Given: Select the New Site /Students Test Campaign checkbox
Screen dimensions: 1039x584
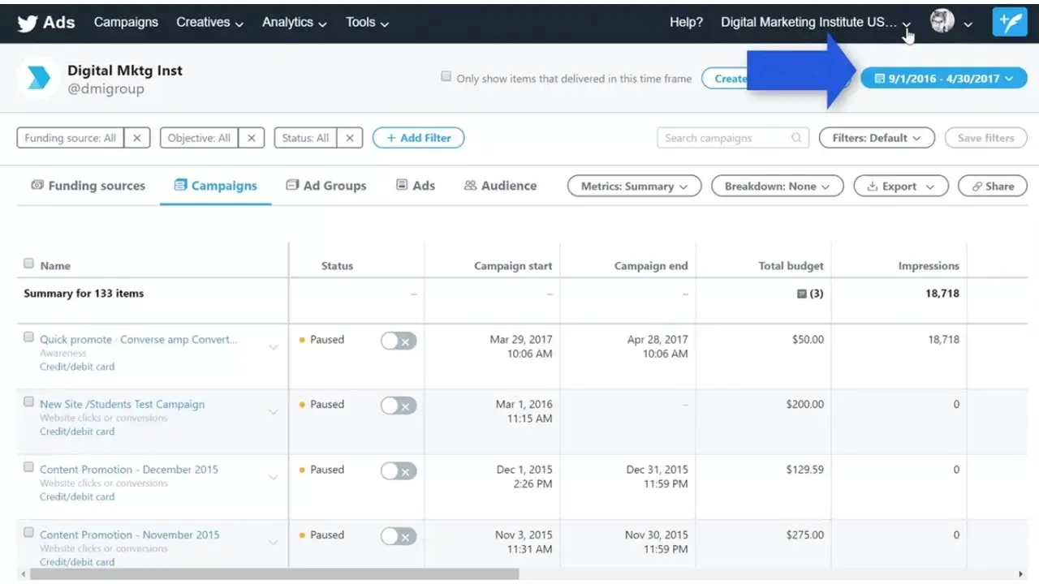Looking at the screenshot, I should pos(29,402).
